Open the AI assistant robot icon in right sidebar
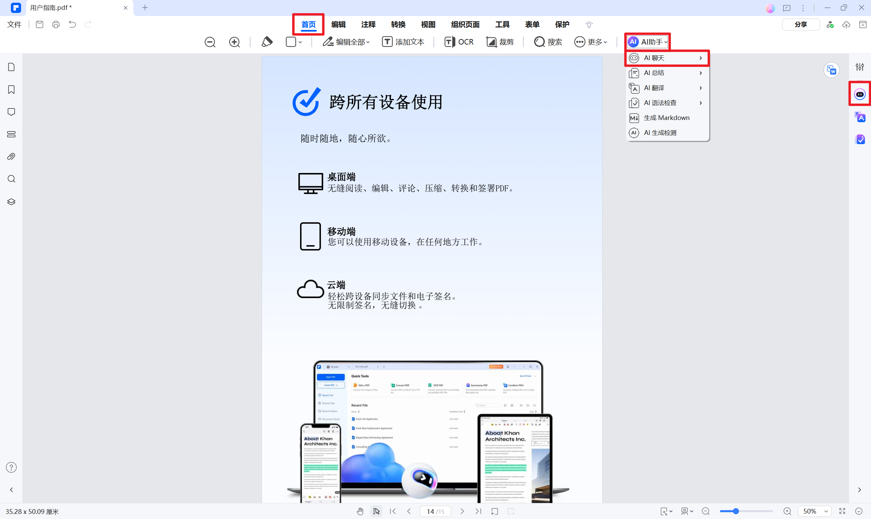The height and width of the screenshot is (519, 871). tap(860, 94)
